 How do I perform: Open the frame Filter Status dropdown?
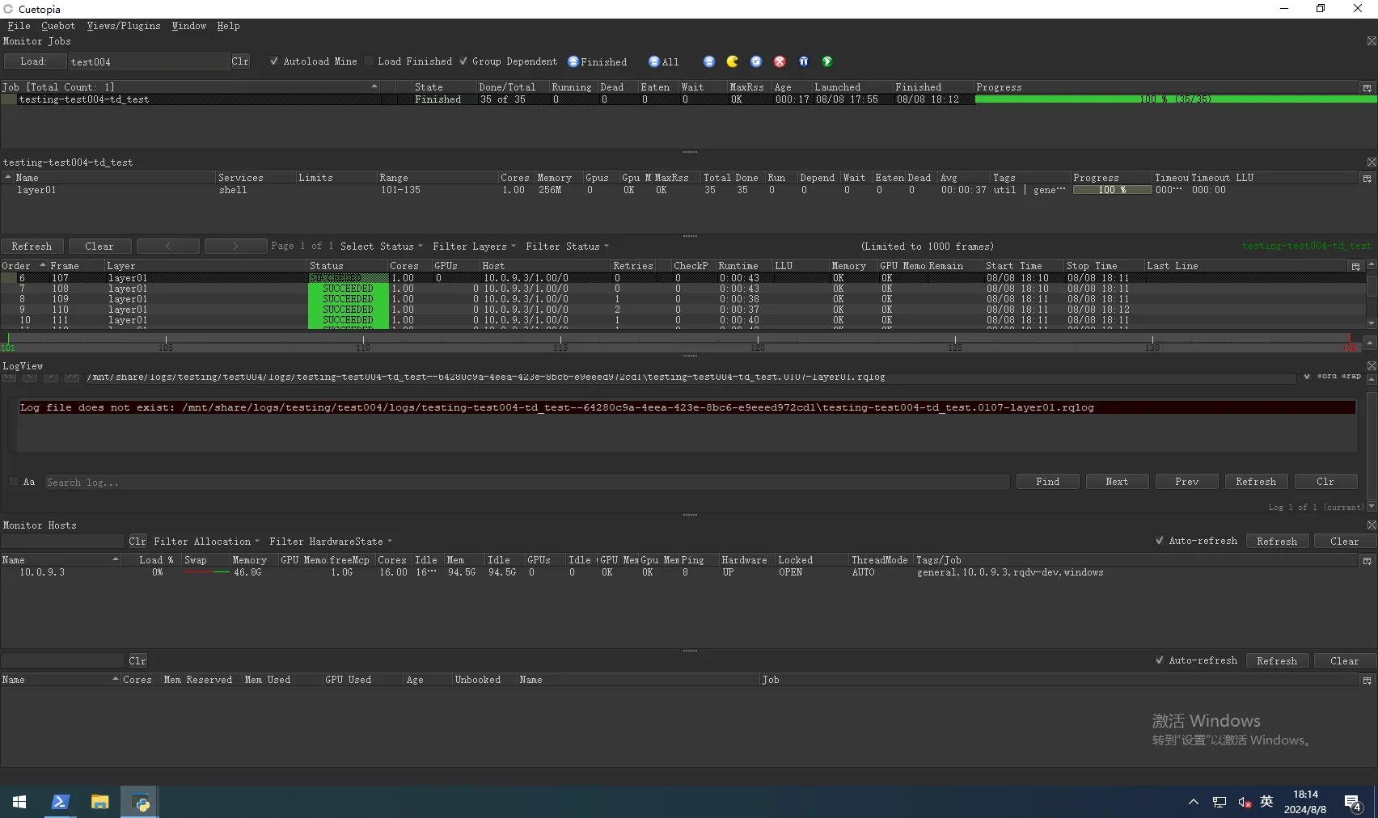pos(567,247)
